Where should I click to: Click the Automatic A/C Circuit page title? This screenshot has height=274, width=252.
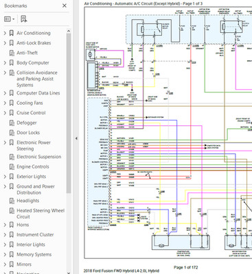pyautogui.click(x=144, y=3)
